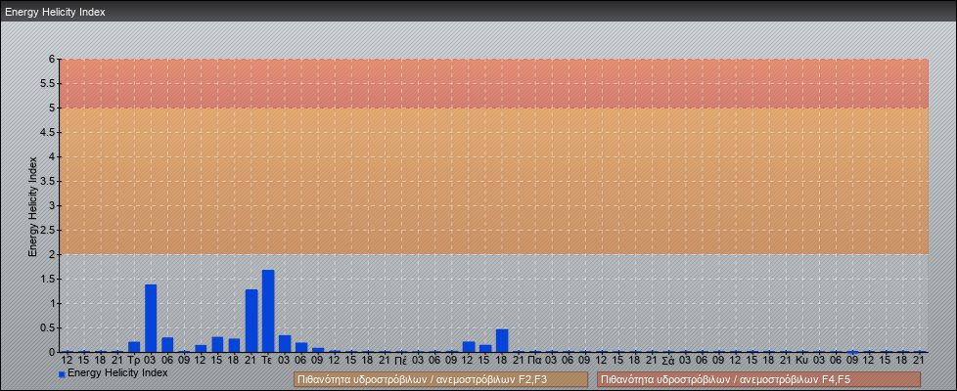The width and height of the screenshot is (957, 391).
Task: Click the Τε day label on x-axis
Action: (x=267, y=360)
